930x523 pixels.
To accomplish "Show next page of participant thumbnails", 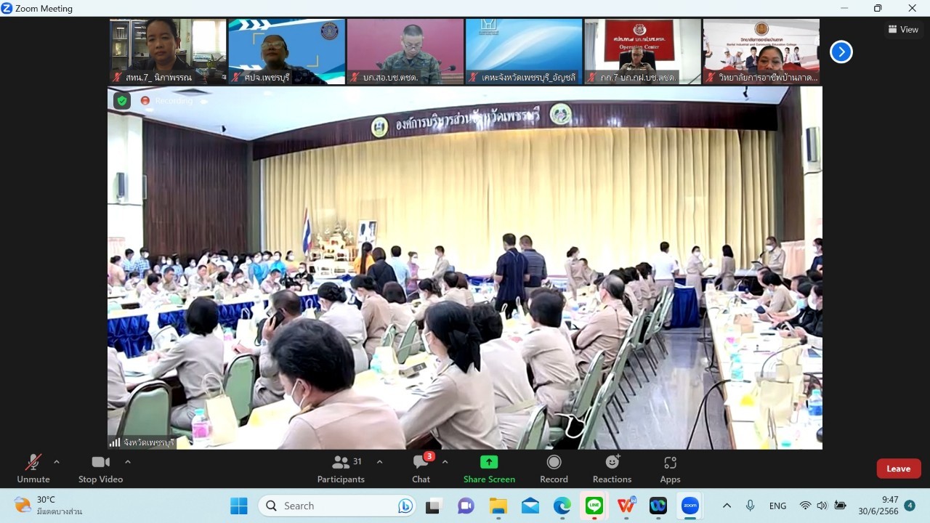I will pyautogui.click(x=841, y=52).
